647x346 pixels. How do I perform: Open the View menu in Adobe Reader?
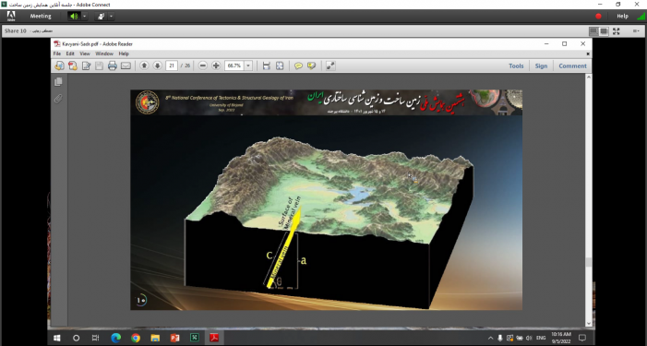[85, 54]
